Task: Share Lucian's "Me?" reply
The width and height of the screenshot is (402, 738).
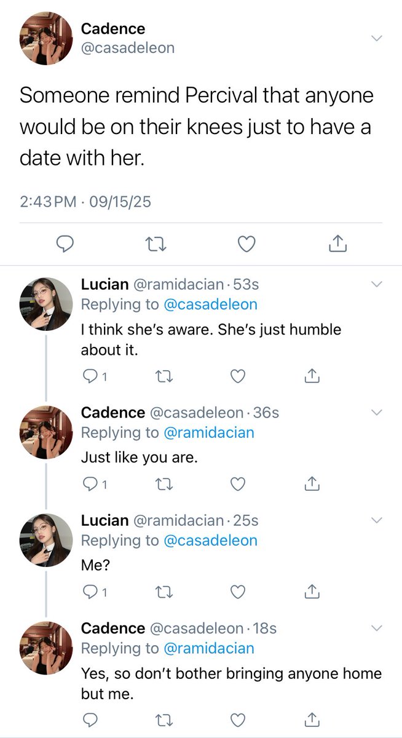Action: 312,592
